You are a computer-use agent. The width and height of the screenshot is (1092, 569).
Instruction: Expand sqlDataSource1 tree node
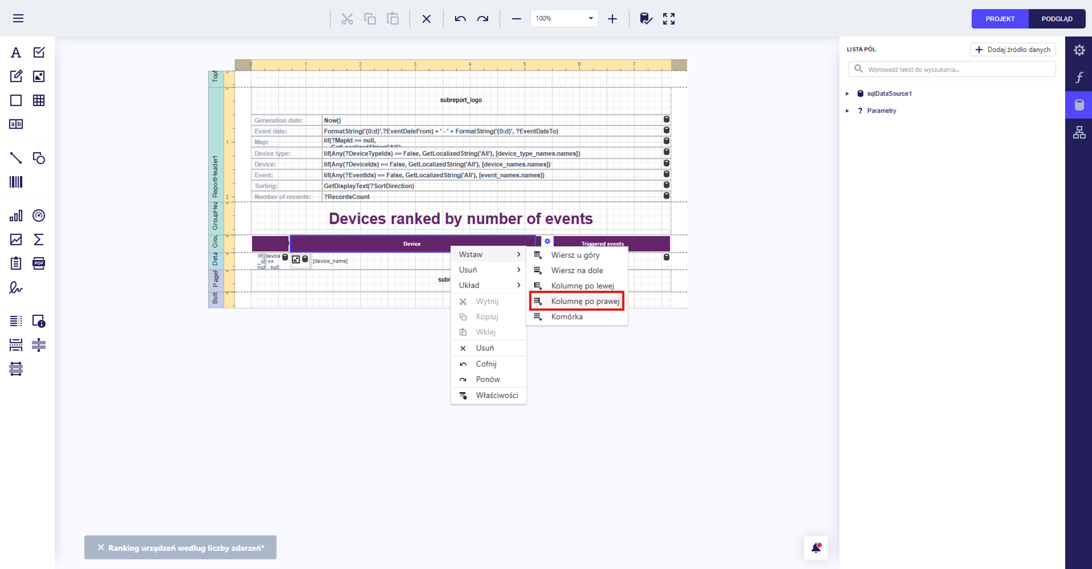[847, 94]
